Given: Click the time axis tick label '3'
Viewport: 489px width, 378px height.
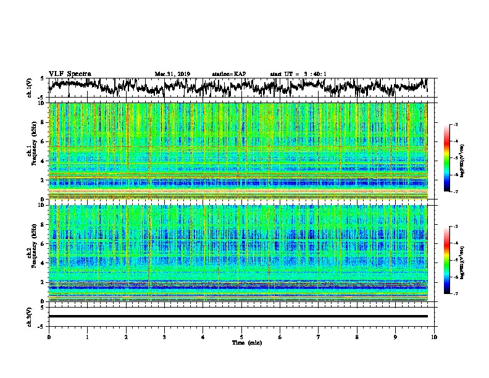Looking at the screenshot, I should click(164, 337).
